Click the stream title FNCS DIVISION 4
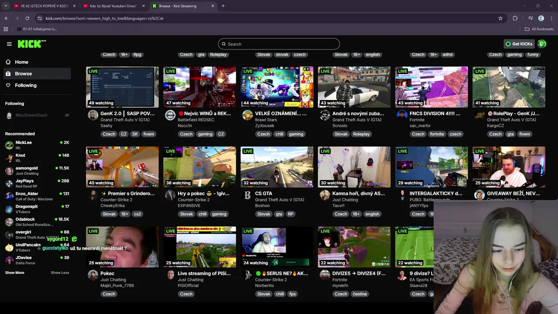558x314 pixels. [x=435, y=113]
